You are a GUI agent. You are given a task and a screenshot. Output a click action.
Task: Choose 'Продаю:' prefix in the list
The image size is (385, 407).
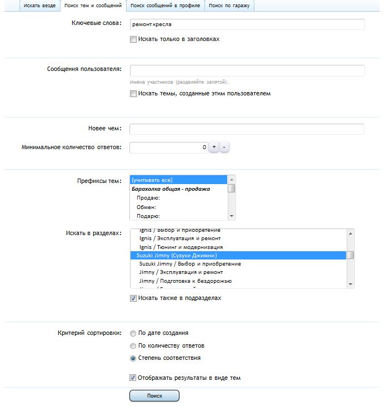(x=148, y=198)
